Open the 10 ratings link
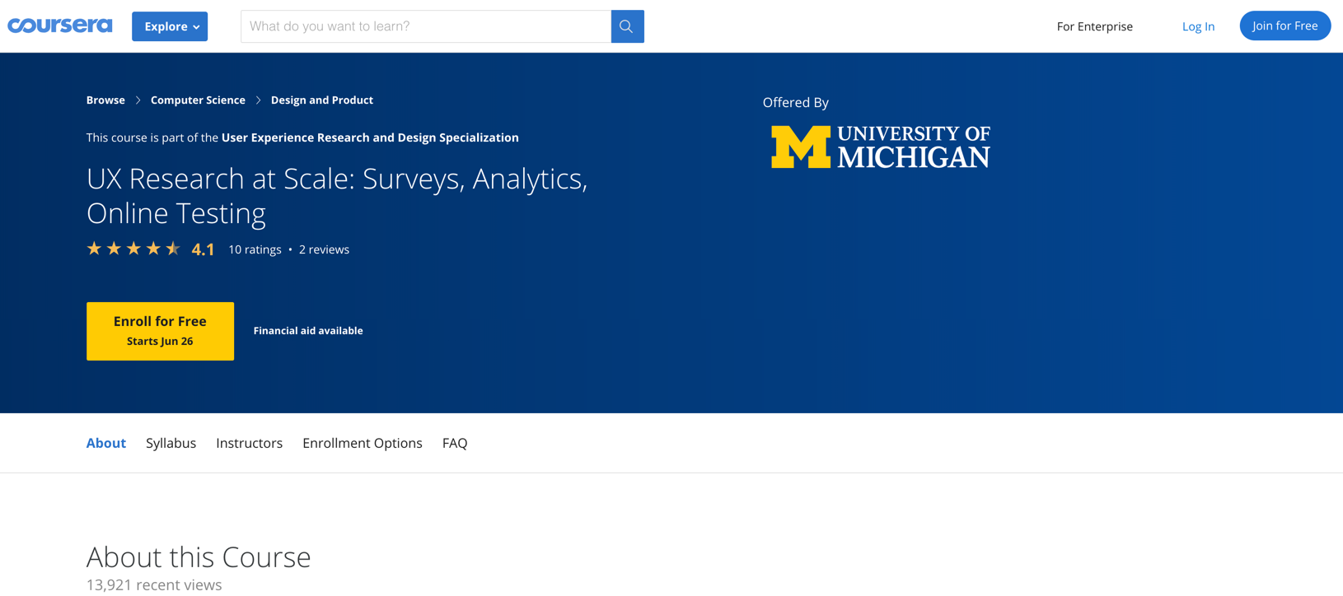 tap(255, 249)
